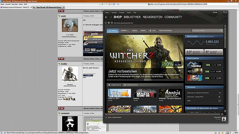Click the magnifier icon in the Steam shop search
The width and height of the screenshot is (239, 134).
tap(221, 31)
